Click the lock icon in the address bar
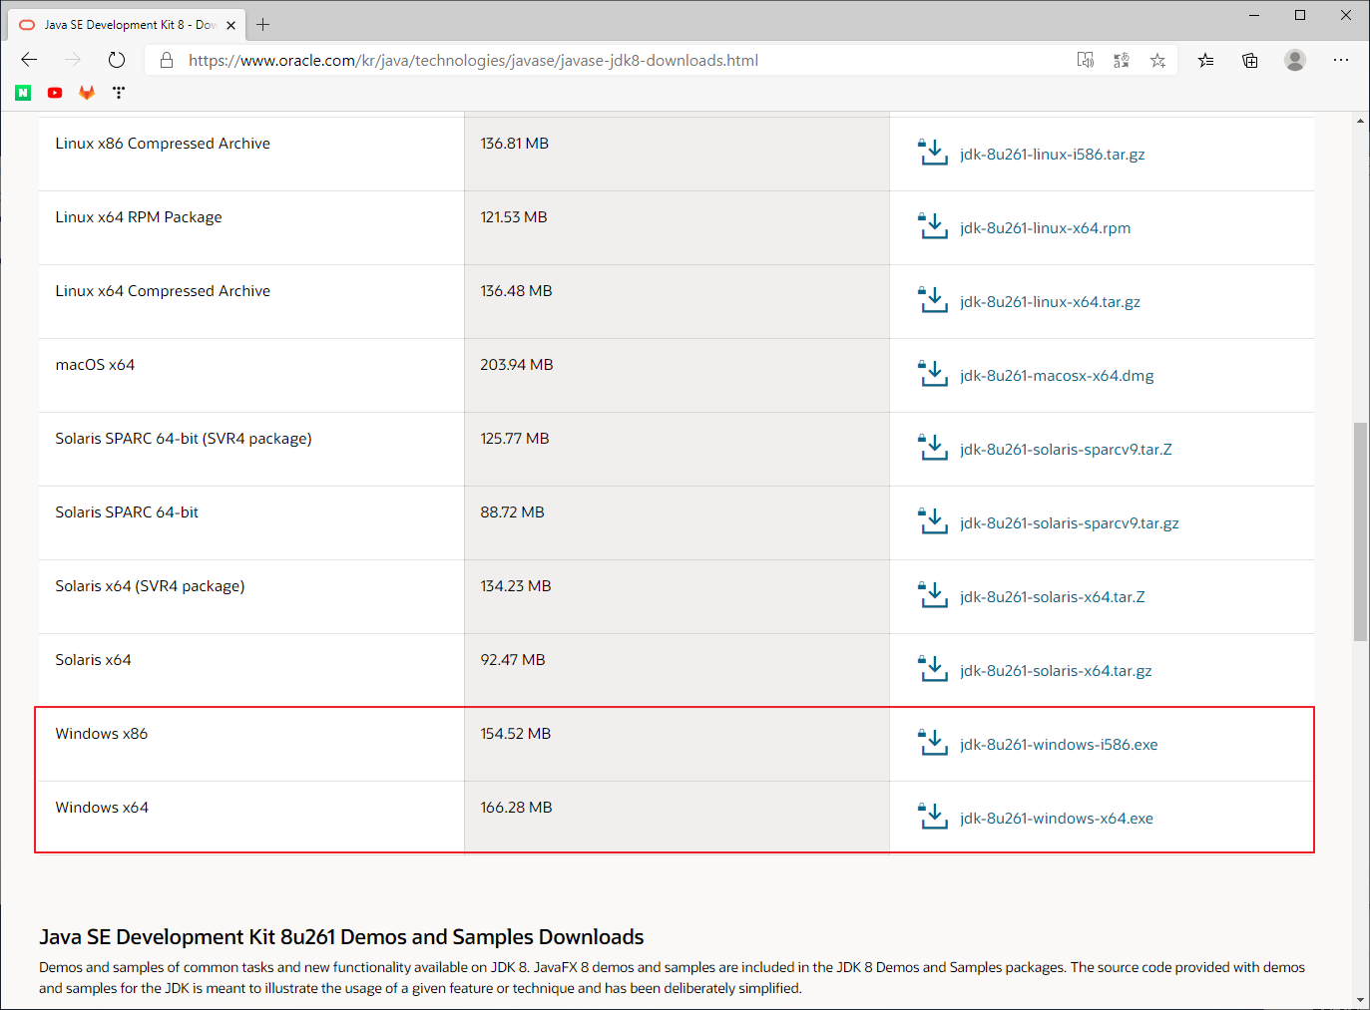Viewport: 1370px width, 1010px height. click(167, 60)
